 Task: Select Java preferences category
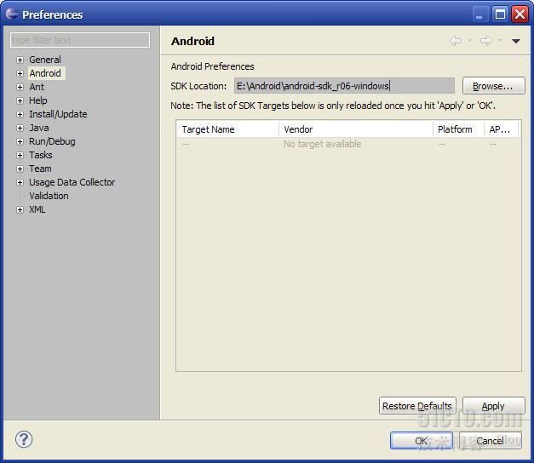point(39,128)
